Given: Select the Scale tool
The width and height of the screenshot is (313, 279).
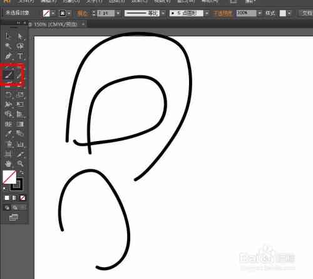Looking at the screenshot, I should point(20,95).
